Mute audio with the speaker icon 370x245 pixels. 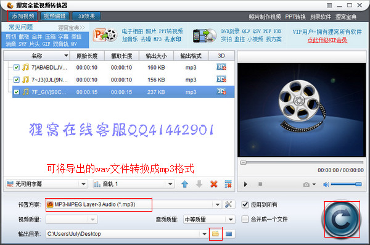326,185
